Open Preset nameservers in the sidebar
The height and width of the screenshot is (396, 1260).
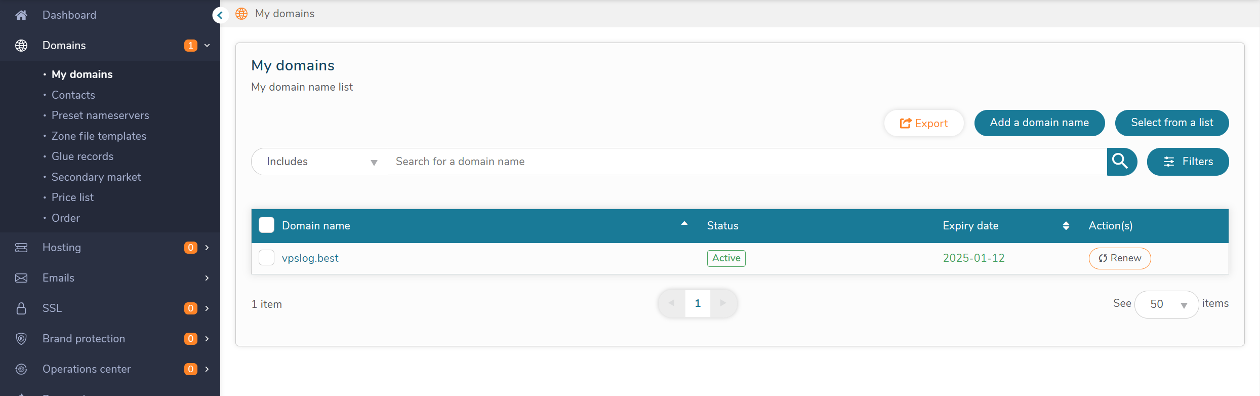point(100,115)
